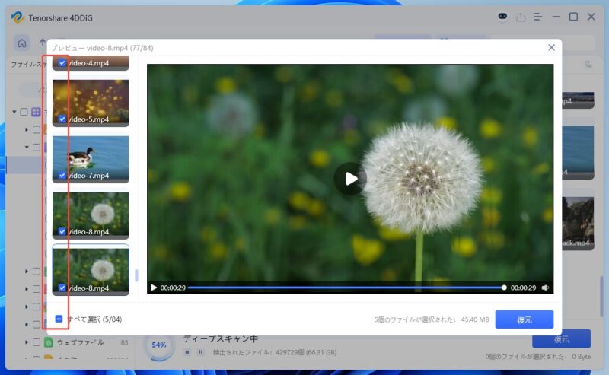Expand the top root tree node arrow
Viewport: 609px width, 375px height.
pos(14,112)
